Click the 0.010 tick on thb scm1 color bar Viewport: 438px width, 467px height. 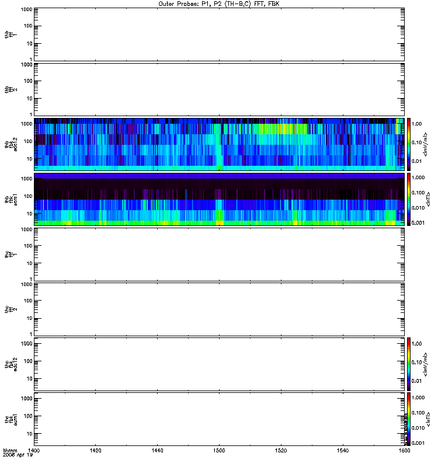(x=418, y=208)
